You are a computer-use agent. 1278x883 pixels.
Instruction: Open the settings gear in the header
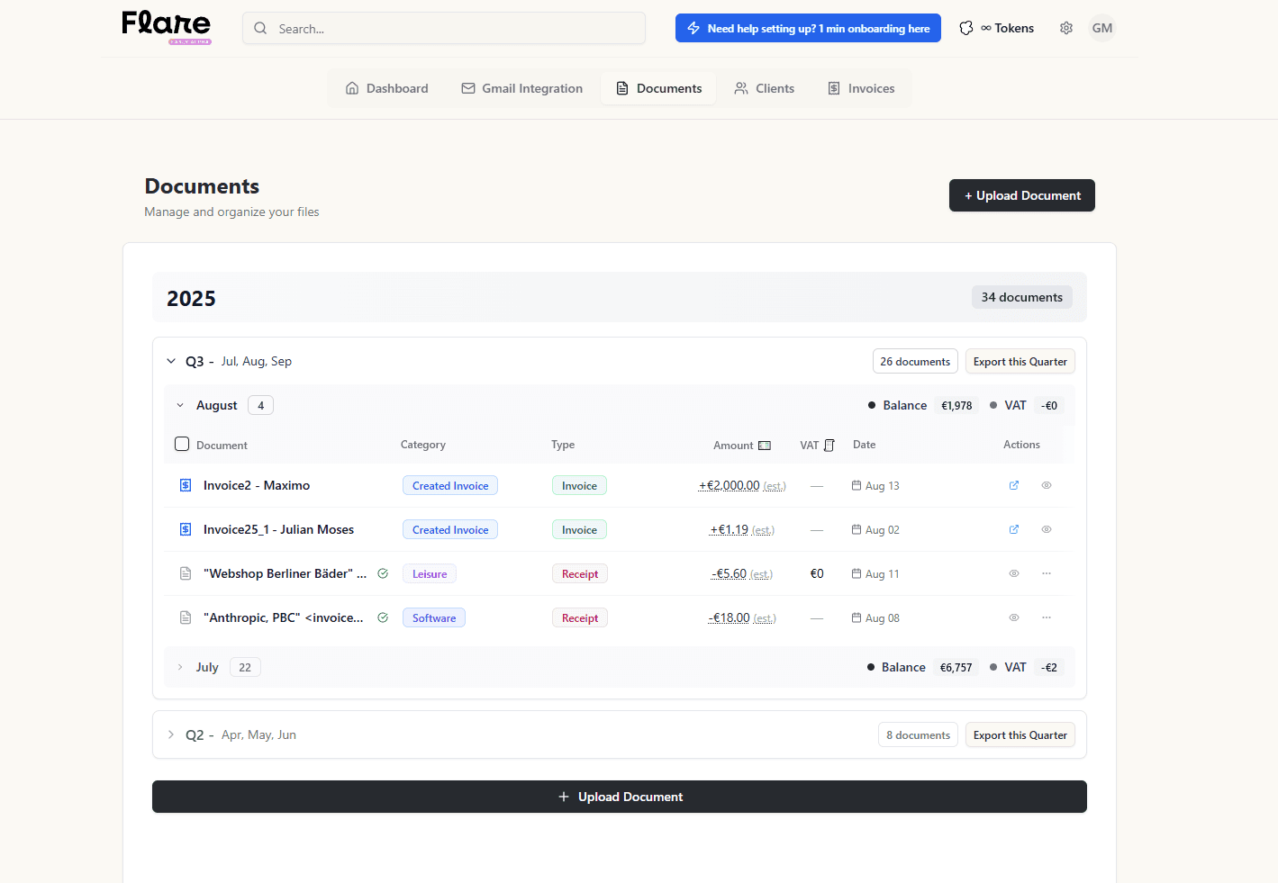[1066, 28]
